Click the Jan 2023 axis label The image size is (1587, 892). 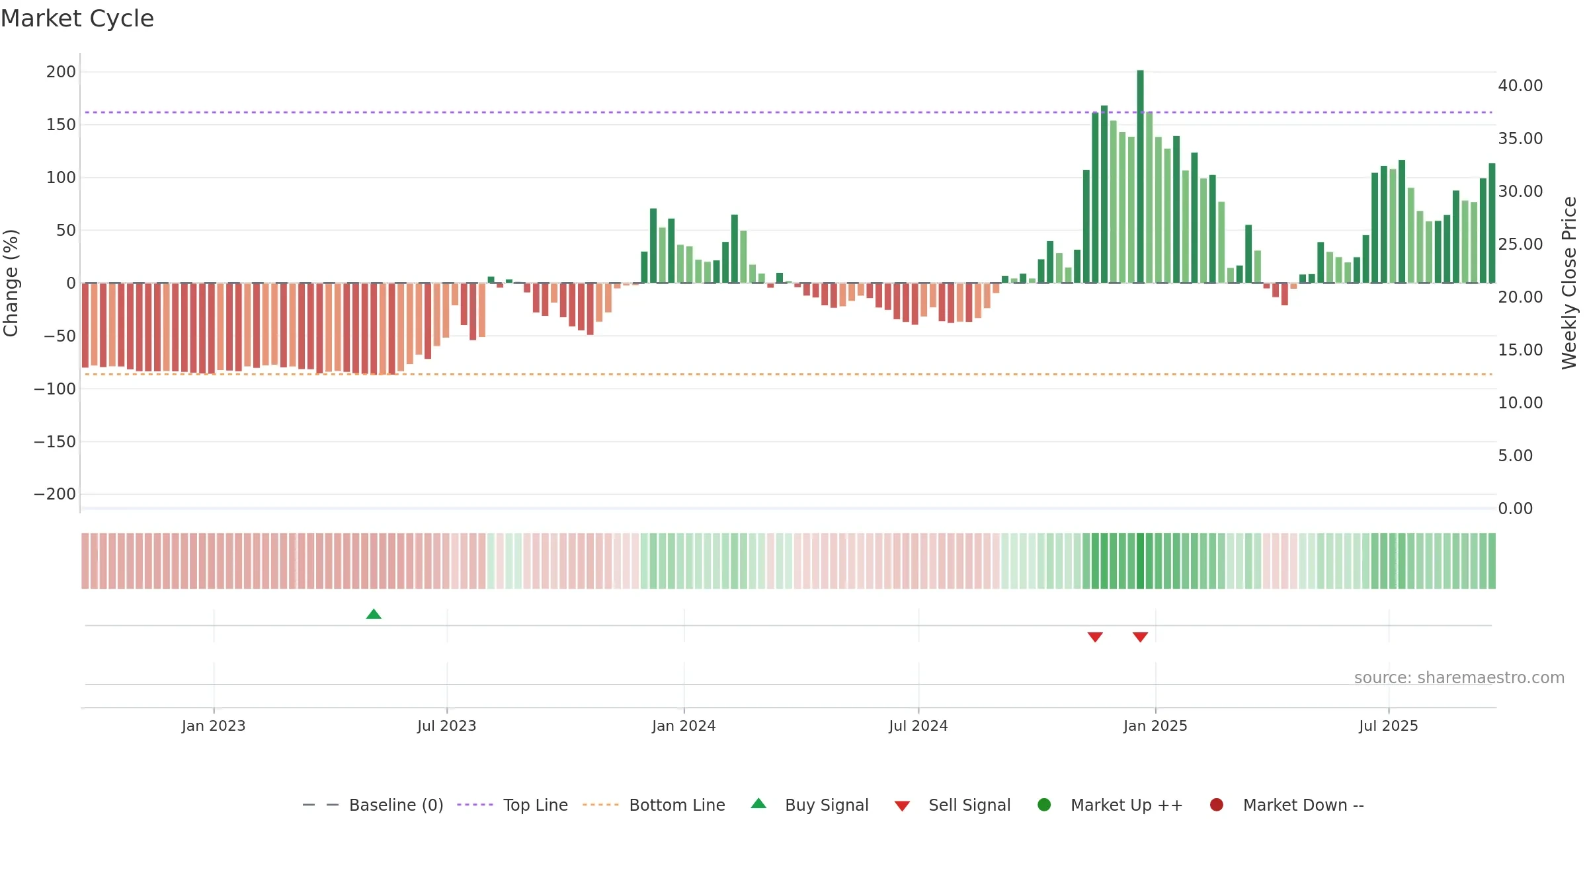pos(214,725)
